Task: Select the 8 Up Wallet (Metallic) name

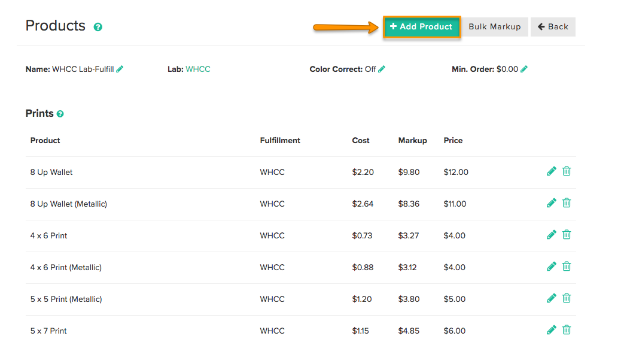Action: click(68, 204)
